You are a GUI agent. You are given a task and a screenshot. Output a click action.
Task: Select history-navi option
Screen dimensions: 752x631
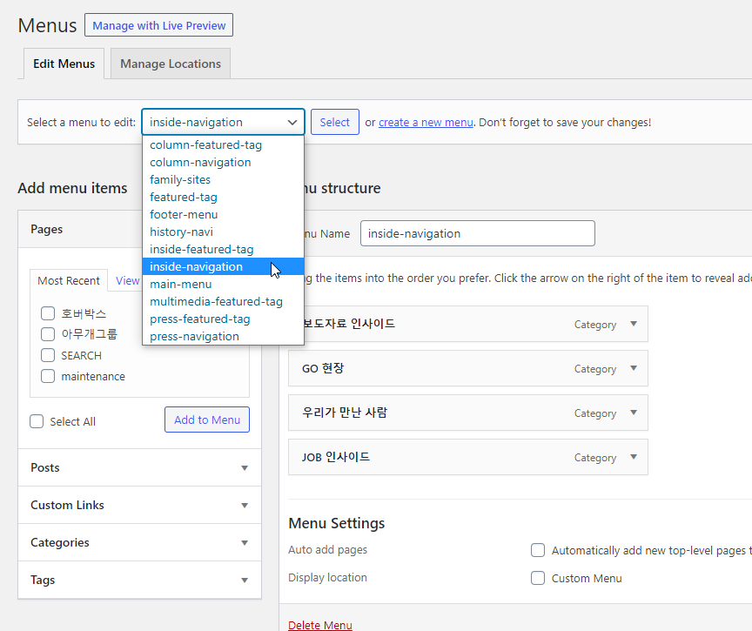[x=223, y=232]
